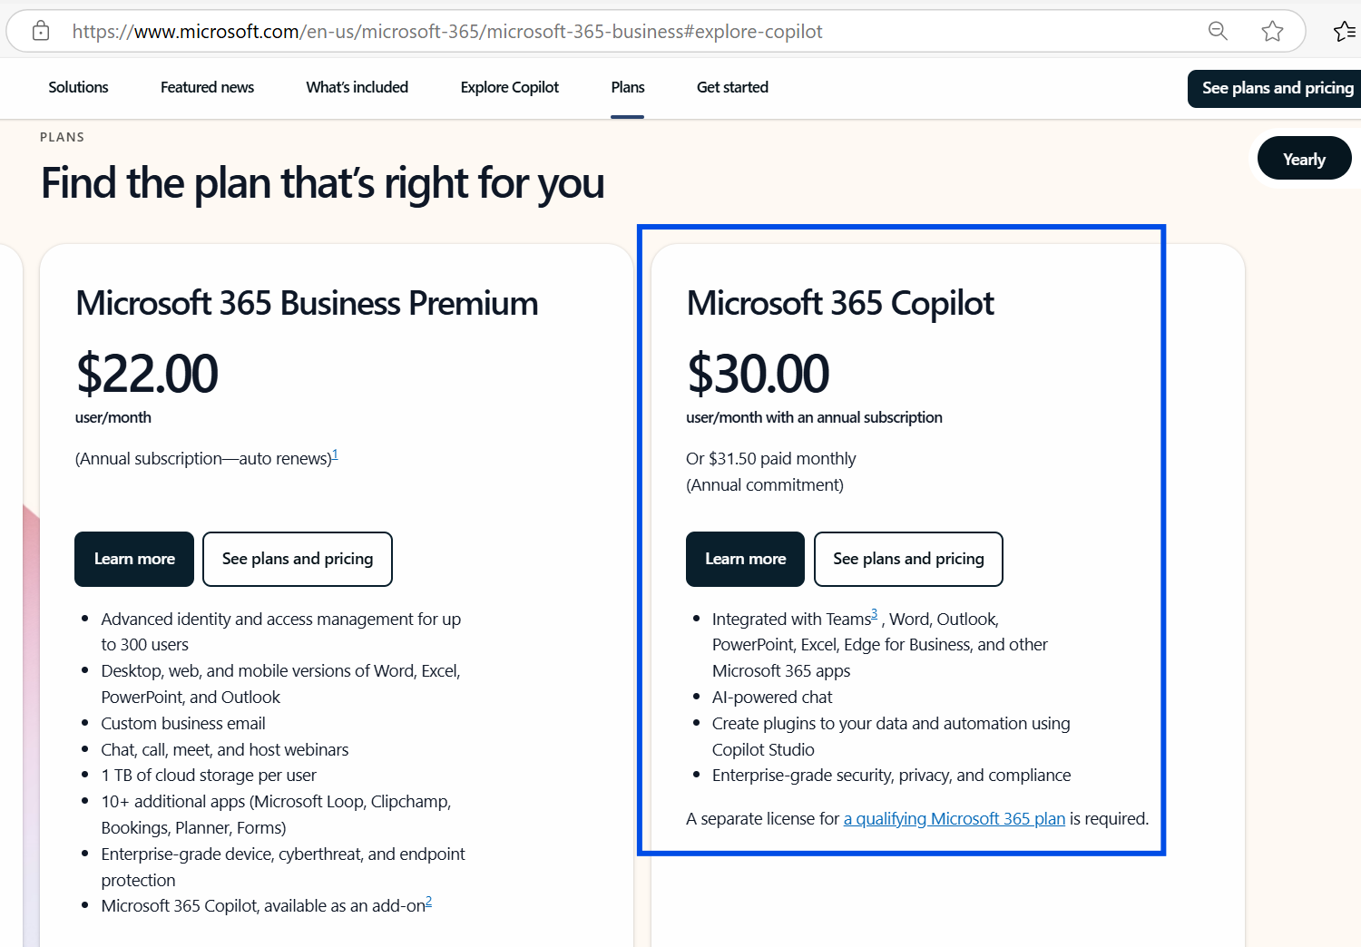The width and height of the screenshot is (1361, 947).
Task: Select the Plans nav tab
Action: point(627,87)
